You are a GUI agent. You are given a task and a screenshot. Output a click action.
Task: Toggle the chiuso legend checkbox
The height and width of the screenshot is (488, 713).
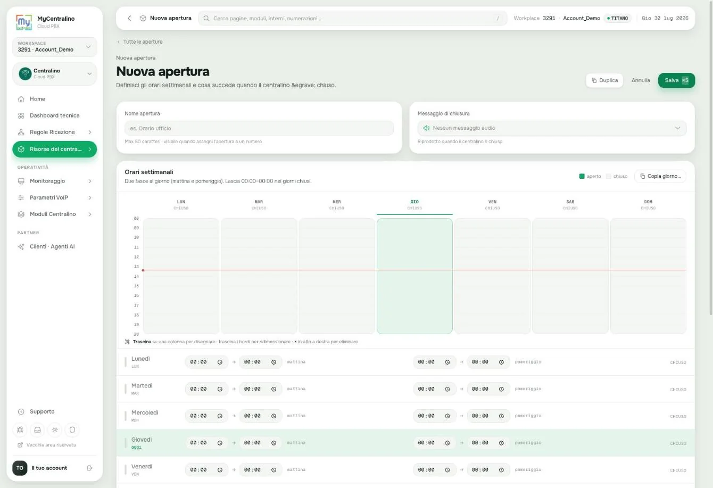608,176
